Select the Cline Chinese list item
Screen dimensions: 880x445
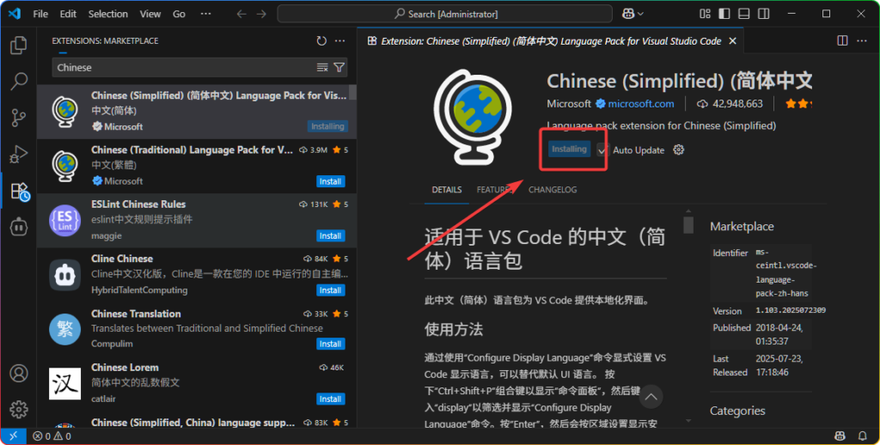197,275
